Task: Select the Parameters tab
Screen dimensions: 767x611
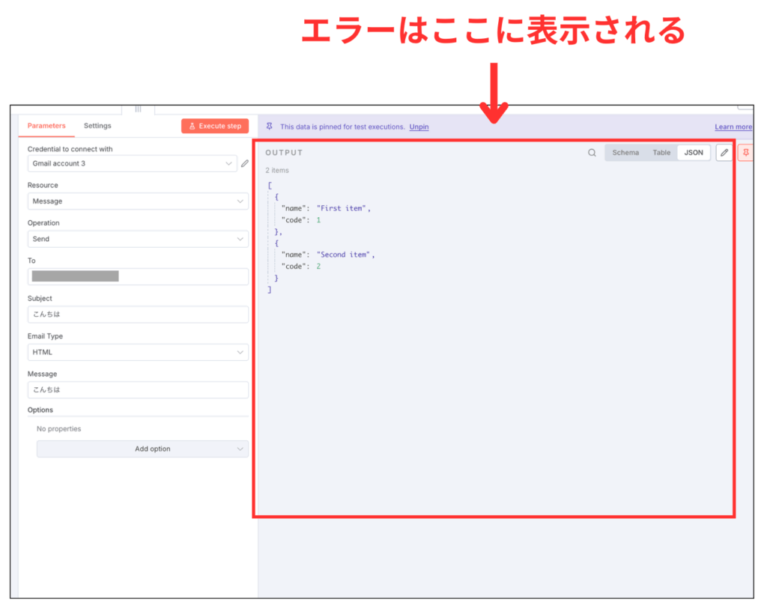Action: (x=46, y=126)
